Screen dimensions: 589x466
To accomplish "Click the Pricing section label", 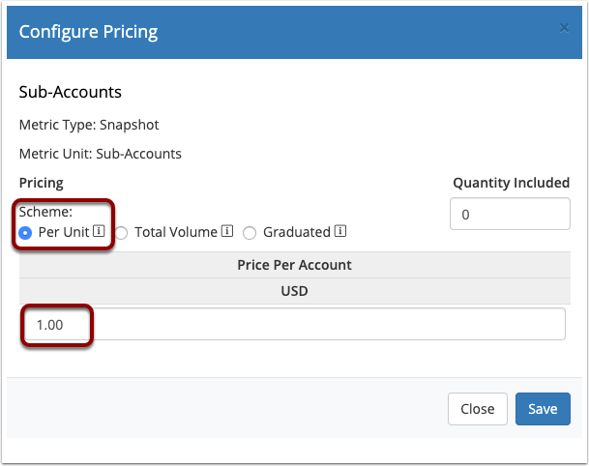I will [x=42, y=184].
